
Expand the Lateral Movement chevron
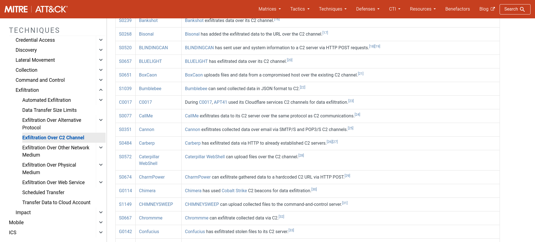tap(101, 60)
